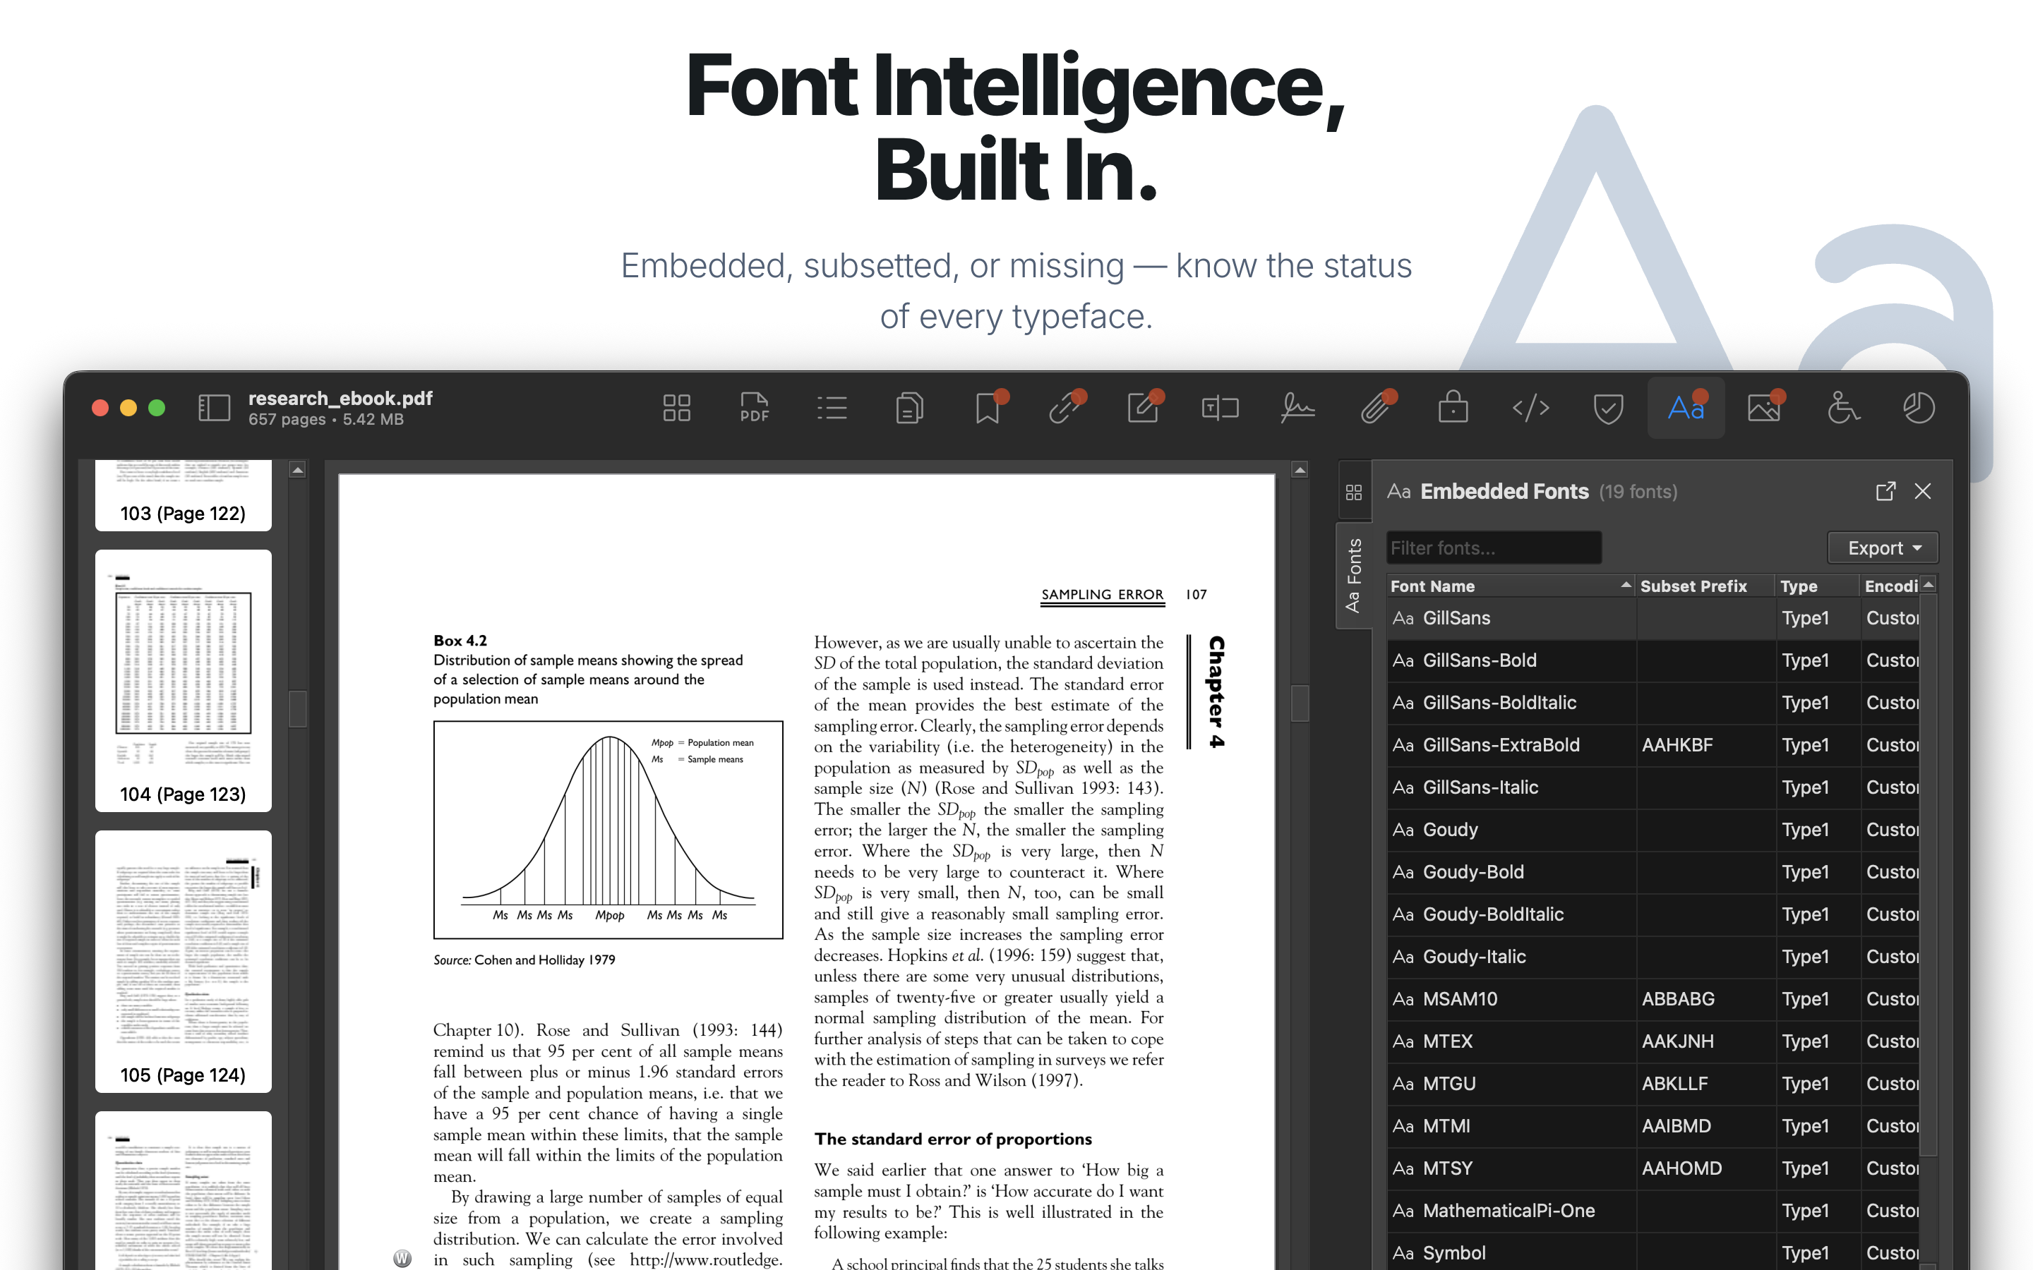Screen dimensions: 2033x1270
Task: Select the GillSans-Bold font row
Action: pos(1653,660)
